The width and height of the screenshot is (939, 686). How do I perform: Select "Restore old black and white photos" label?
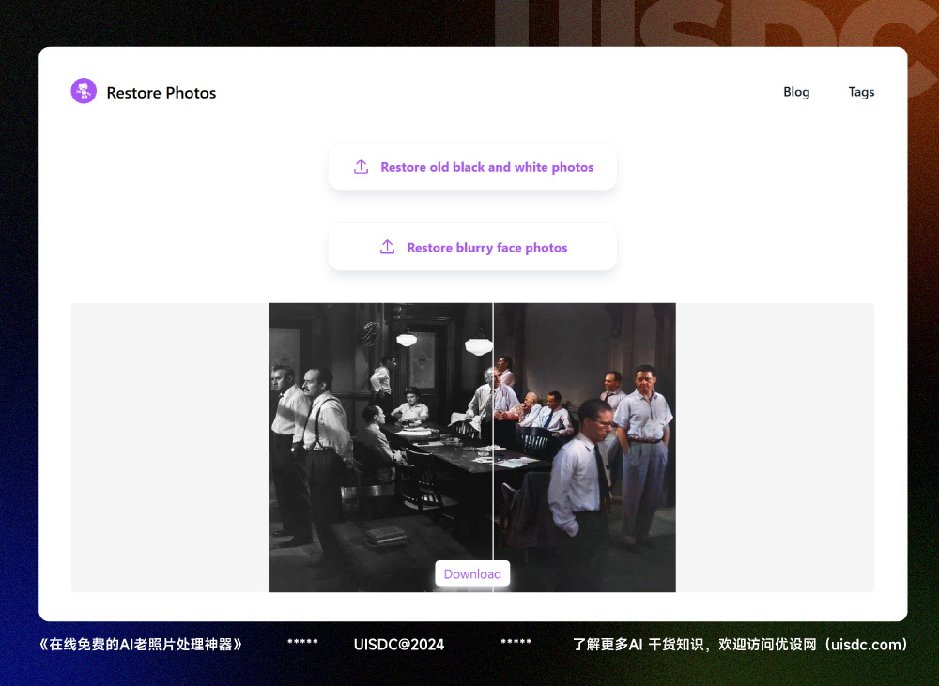(486, 167)
